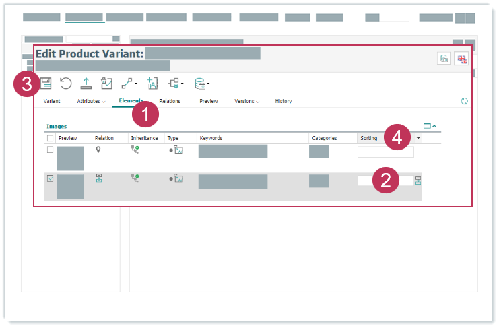The image size is (499, 328).
Task: Switch to the Relations tab
Action: tap(170, 101)
